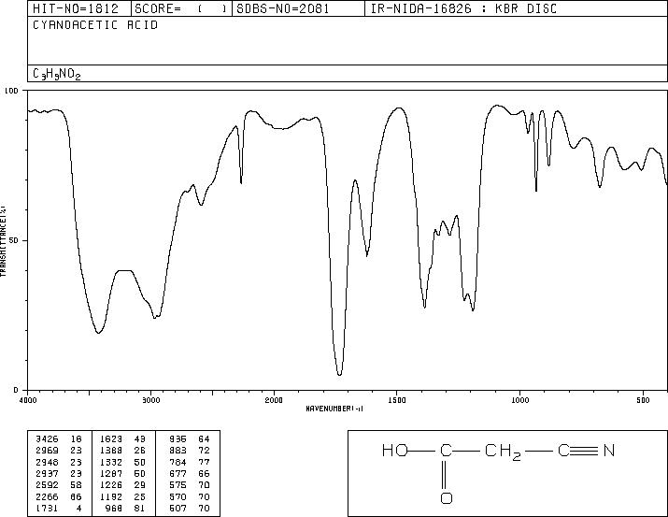668x517 pixels.
Task: Select peak value 784 in table
Action: pyautogui.click(x=178, y=462)
